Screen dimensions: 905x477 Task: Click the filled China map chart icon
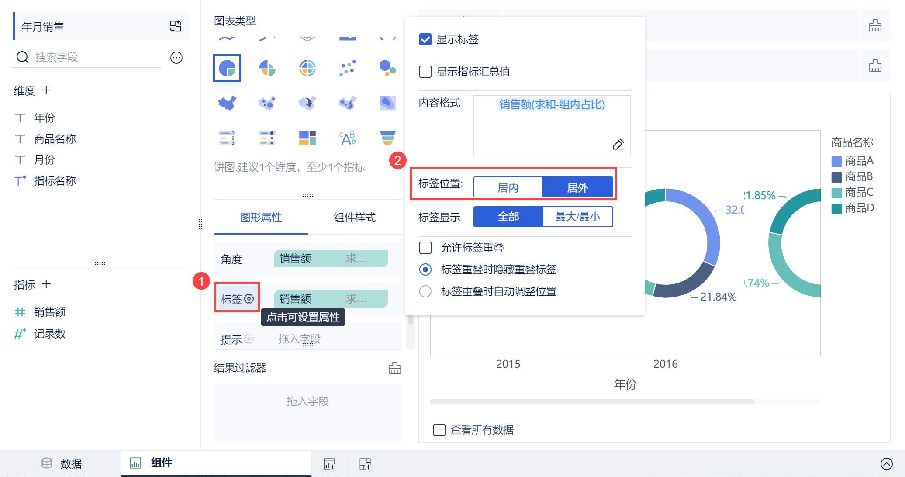(227, 103)
